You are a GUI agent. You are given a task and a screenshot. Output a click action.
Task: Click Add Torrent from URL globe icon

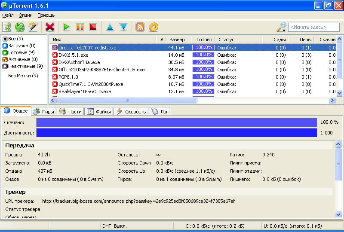tap(20, 27)
